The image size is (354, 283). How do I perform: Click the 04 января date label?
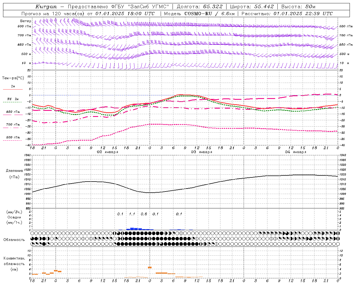click(x=296, y=152)
